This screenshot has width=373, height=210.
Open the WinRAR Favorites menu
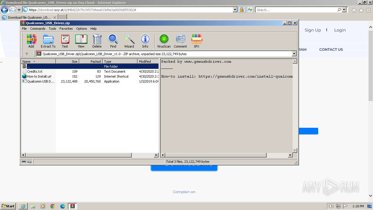(66, 29)
